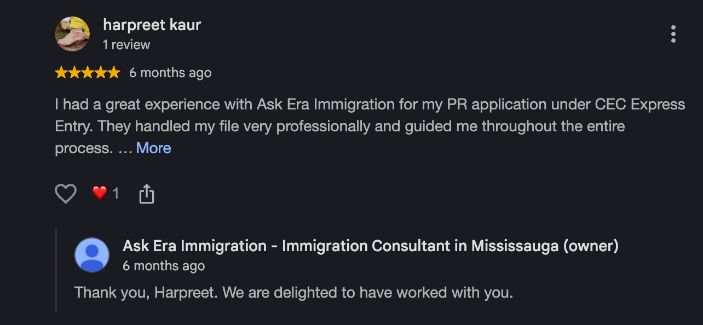Click the review's '6 months ago' timestamp
Image resolution: width=703 pixels, height=325 pixels.
(170, 73)
